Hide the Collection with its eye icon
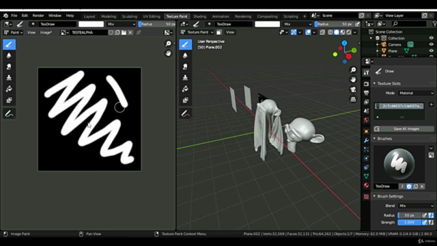Viewport: 437px width, 246px height. pos(431,38)
